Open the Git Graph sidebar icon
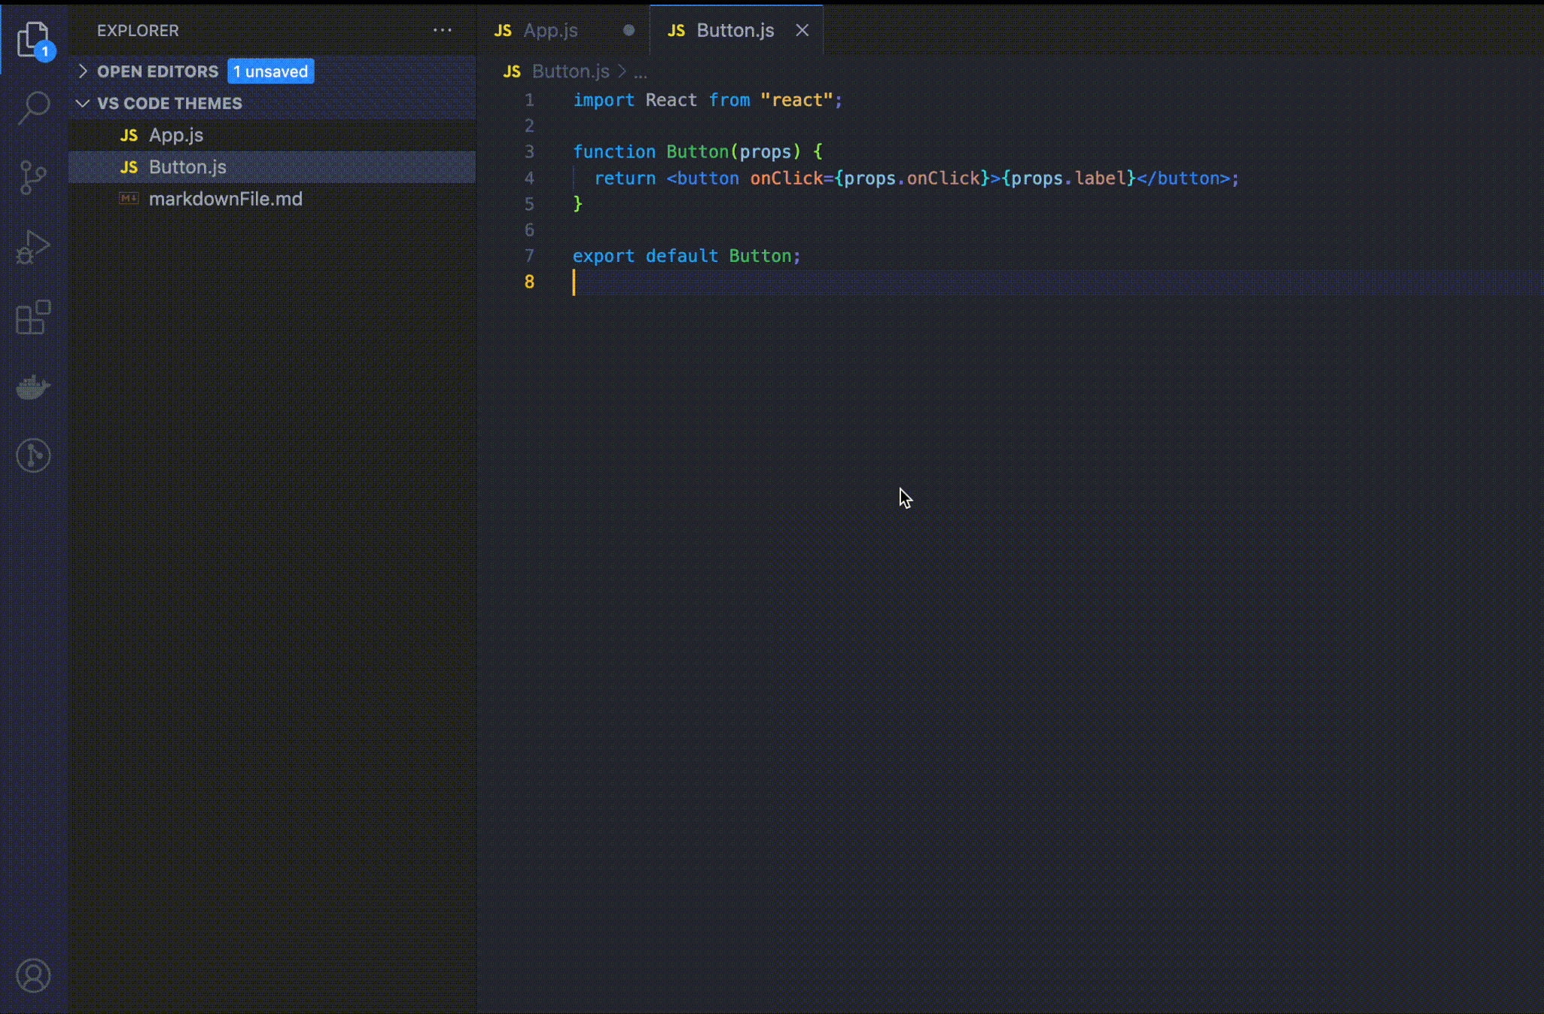 [33, 456]
